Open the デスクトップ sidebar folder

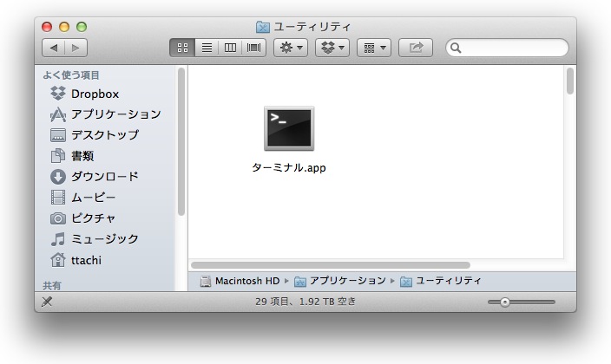pos(104,135)
